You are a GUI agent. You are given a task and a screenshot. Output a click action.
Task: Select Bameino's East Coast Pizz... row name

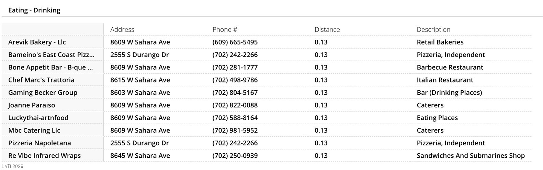click(x=51, y=55)
